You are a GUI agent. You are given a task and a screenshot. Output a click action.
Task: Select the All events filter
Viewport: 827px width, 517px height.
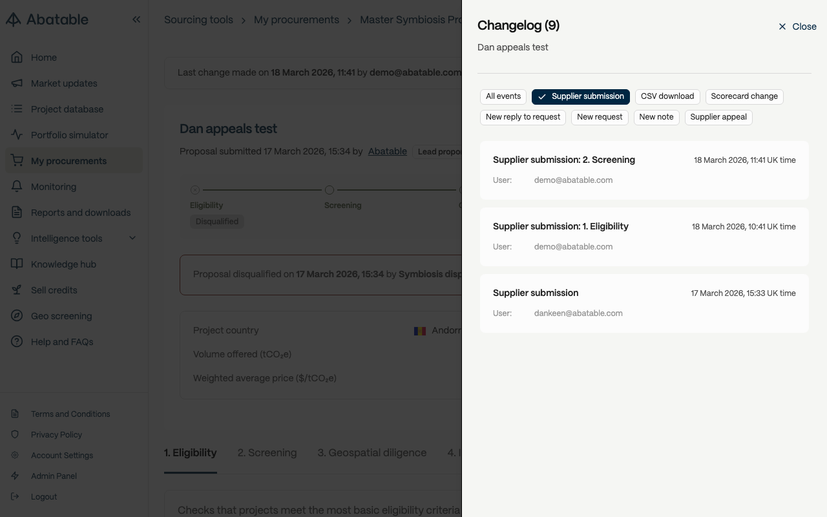(x=503, y=97)
